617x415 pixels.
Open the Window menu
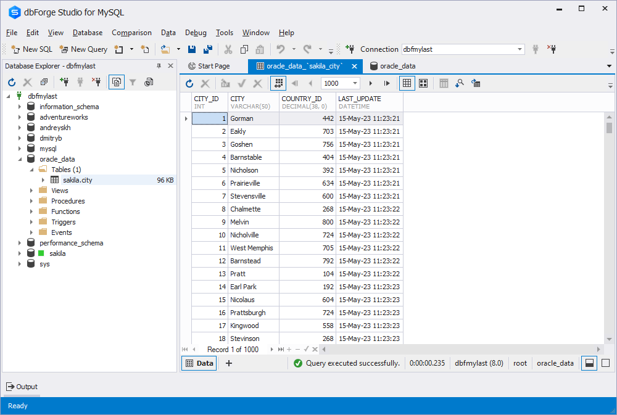256,33
